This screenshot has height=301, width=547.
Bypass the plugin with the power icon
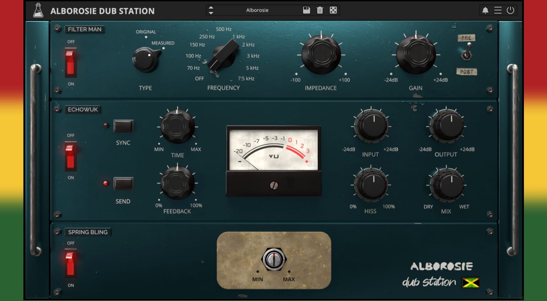pos(510,10)
